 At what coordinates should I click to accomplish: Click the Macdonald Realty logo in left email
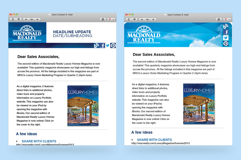(27, 33)
